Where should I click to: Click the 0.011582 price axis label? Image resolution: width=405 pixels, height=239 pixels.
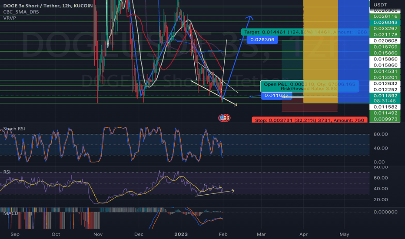pos(385,107)
